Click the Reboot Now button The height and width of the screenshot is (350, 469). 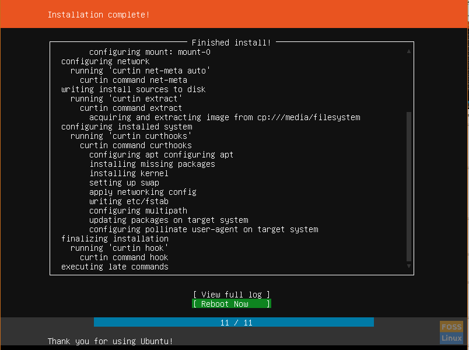(232, 304)
